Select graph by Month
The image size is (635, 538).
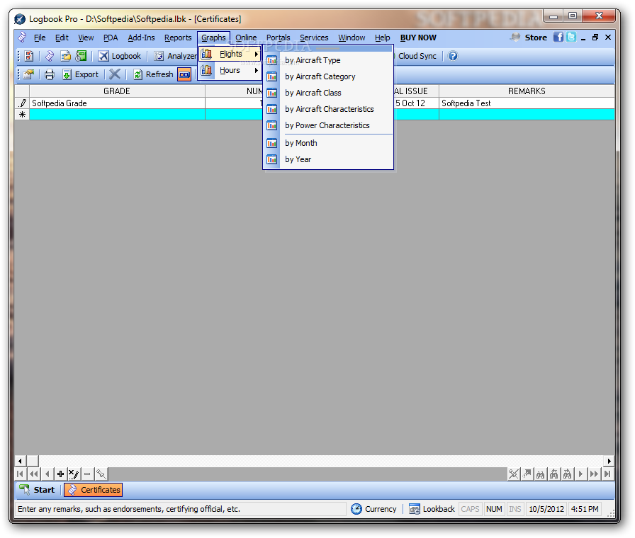point(328,143)
